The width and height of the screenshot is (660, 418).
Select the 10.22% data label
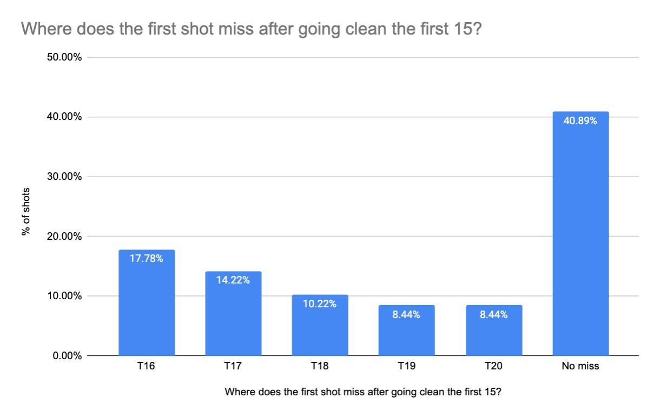[x=320, y=304]
